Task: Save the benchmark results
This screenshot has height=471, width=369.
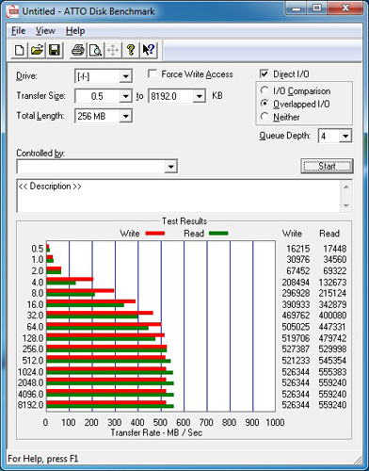Action: 55,50
